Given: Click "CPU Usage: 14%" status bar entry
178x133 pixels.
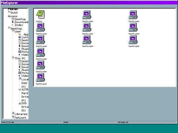Looking at the screenshot, I should click(123, 122).
